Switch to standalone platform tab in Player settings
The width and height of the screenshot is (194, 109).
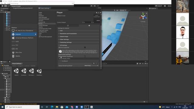pyautogui.click(x=68, y=25)
